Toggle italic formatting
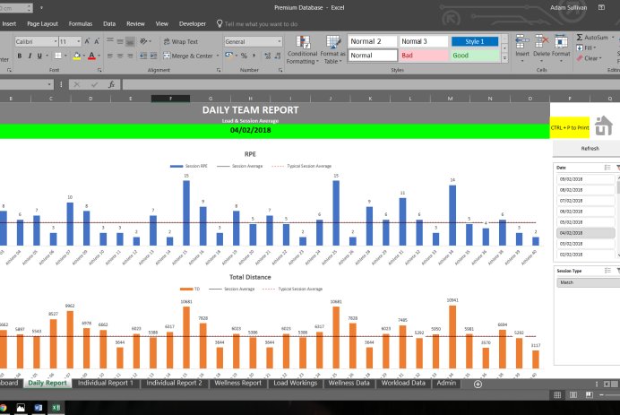 coord(30,56)
